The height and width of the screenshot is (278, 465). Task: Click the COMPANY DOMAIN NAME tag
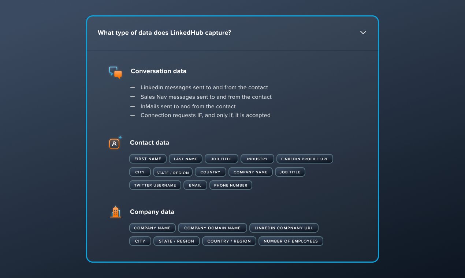[x=212, y=228]
